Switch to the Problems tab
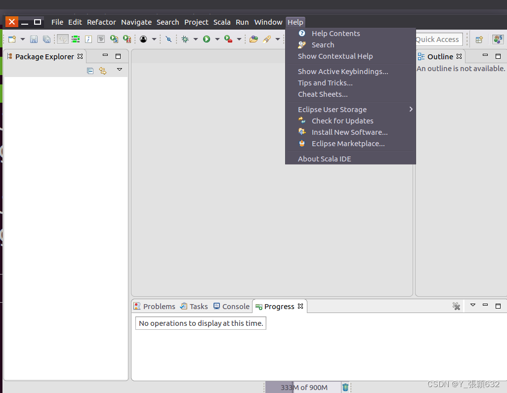 pos(155,306)
